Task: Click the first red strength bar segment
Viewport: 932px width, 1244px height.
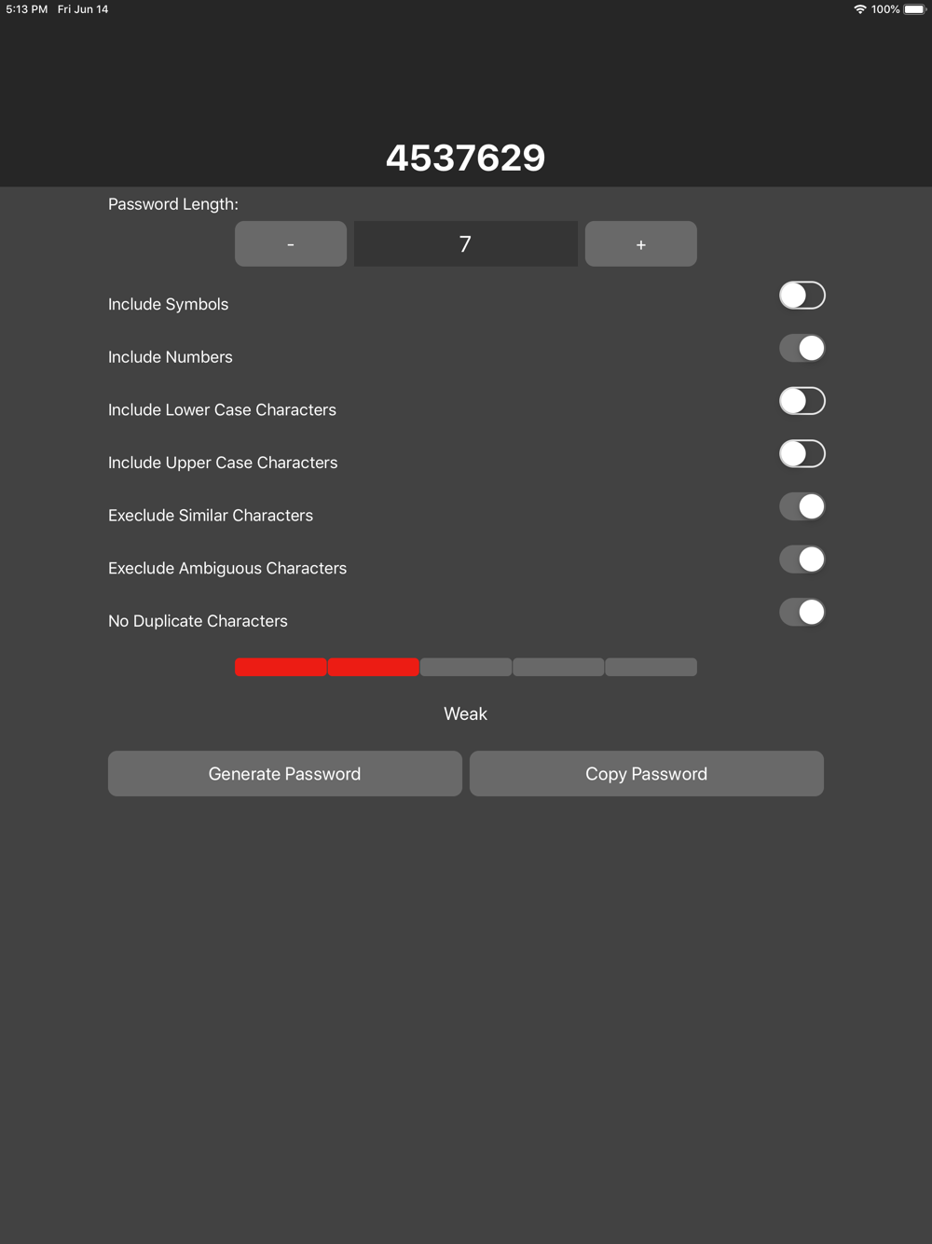Action: pos(281,667)
